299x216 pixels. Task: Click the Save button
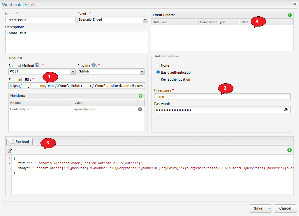258,208
